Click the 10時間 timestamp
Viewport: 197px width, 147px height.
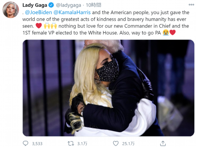pos(94,5)
